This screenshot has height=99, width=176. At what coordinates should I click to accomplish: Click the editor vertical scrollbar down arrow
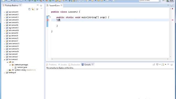(170, 57)
